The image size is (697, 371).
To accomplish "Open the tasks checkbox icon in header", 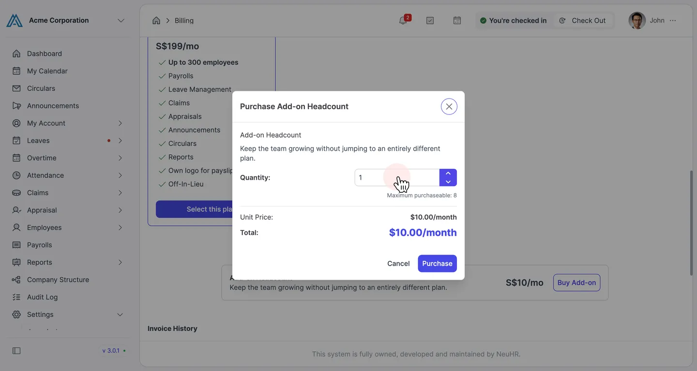I will pyautogui.click(x=430, y=20).
